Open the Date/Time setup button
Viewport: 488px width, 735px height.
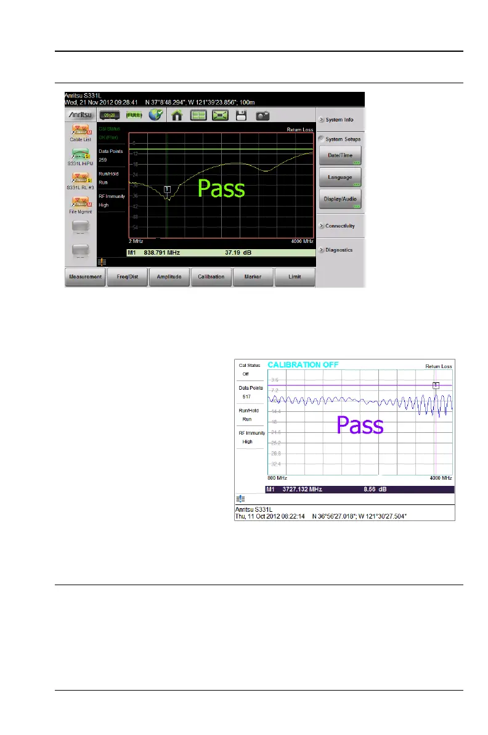[340, 155]
